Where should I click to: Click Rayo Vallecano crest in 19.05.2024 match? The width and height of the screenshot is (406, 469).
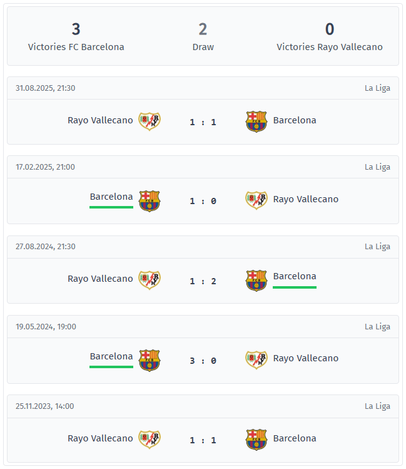point(256,359)
